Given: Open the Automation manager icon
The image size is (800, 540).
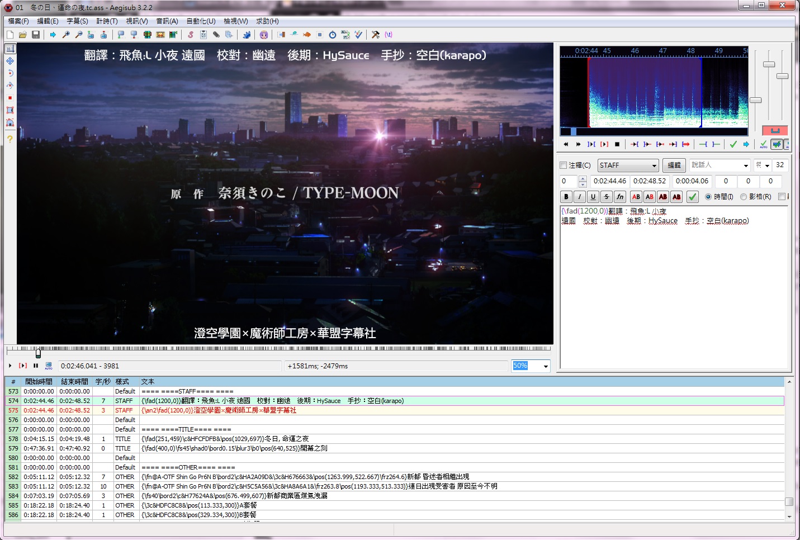Looking at the screenshot, I should pyautogui.click(x=247, y=35).
